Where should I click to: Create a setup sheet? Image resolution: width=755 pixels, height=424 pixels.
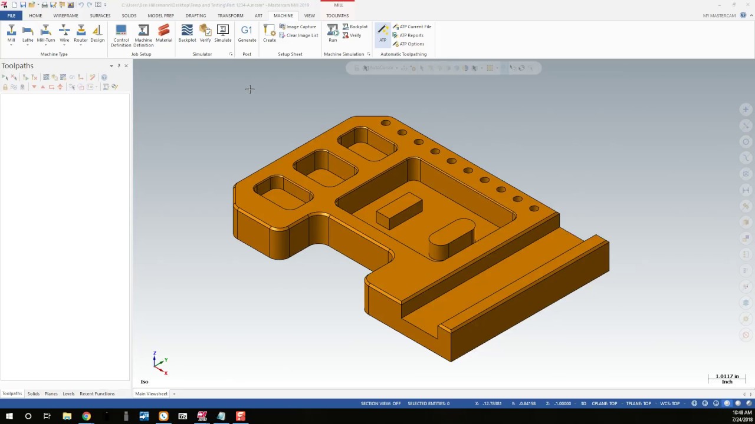270,34
